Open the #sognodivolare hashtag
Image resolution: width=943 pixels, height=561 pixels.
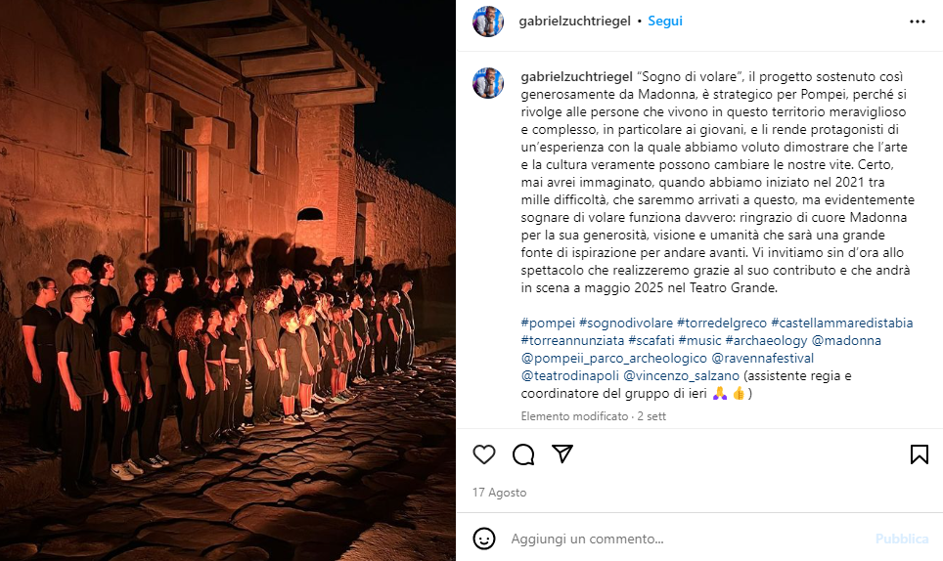pos(625,324)
